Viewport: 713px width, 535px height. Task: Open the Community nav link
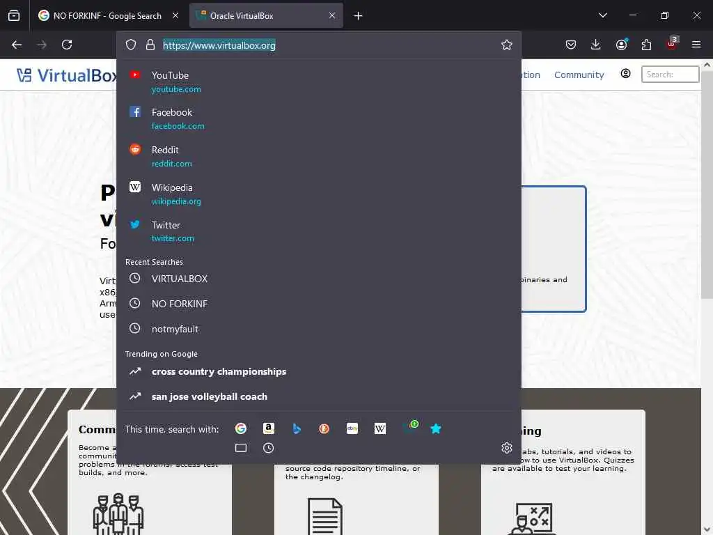[579, 75]
